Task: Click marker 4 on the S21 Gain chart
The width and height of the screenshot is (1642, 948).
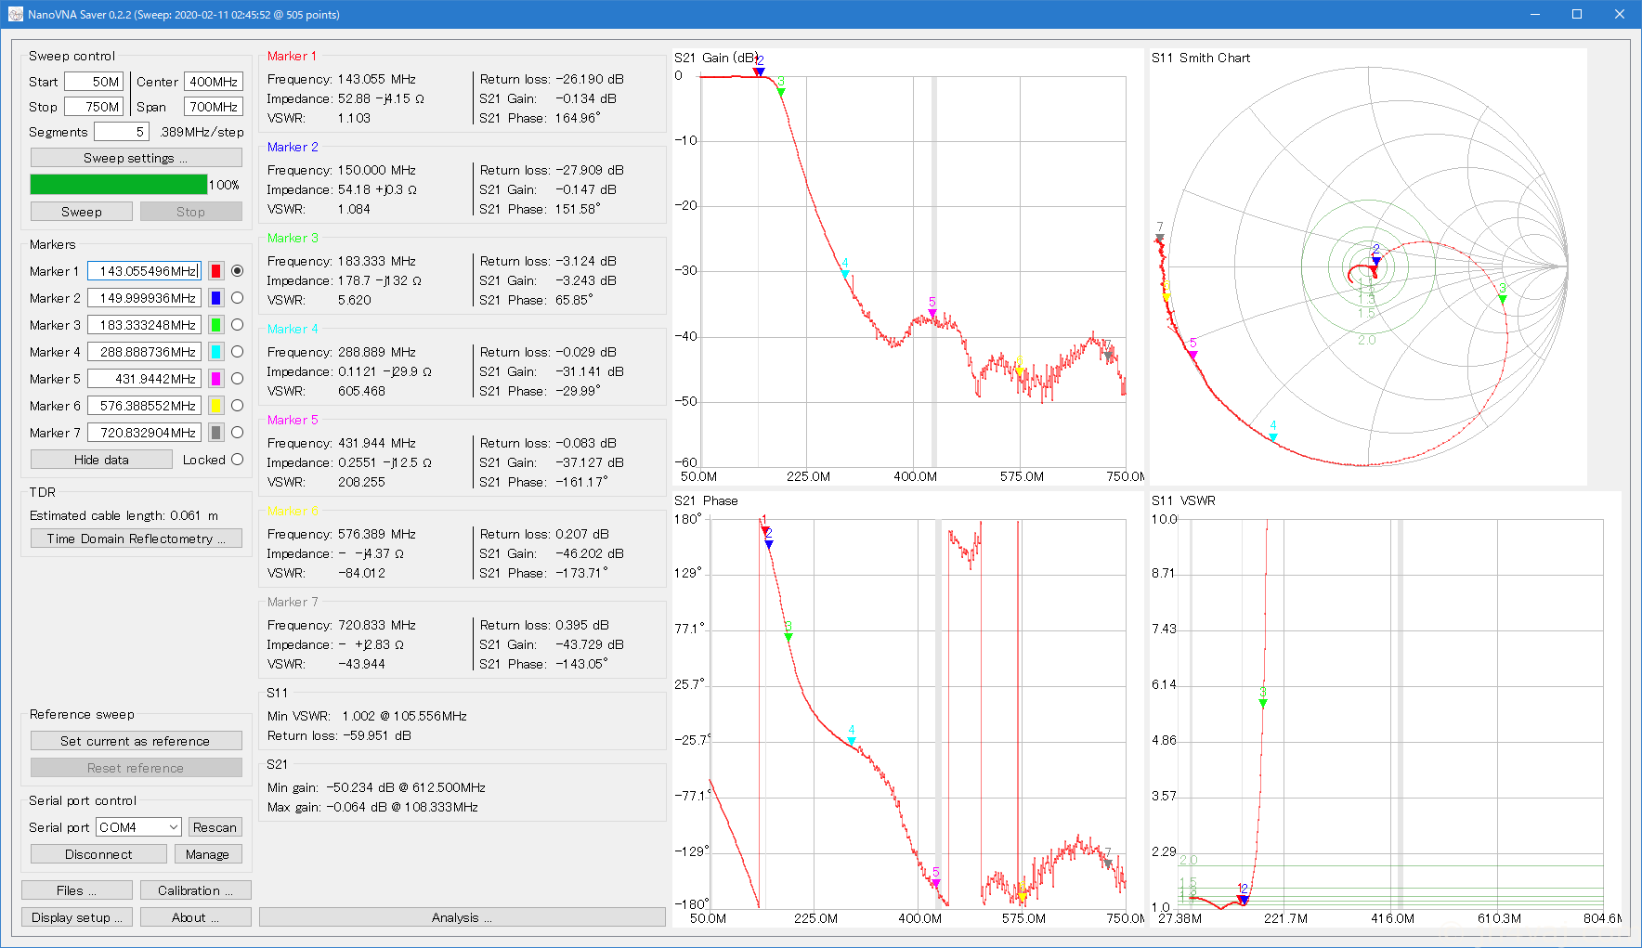Action: 845,273
